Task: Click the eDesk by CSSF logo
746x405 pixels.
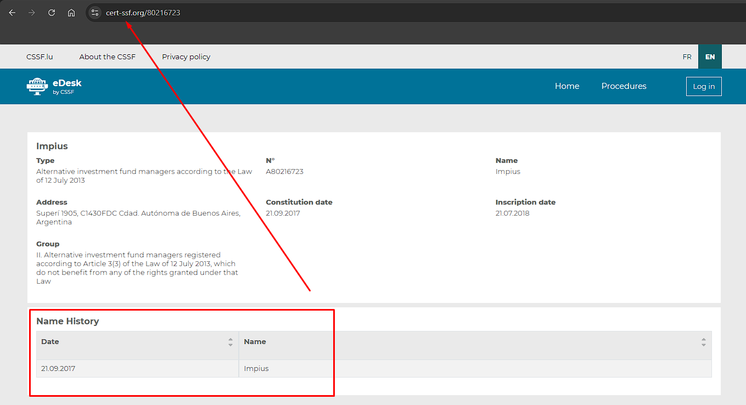Action: 54,86
